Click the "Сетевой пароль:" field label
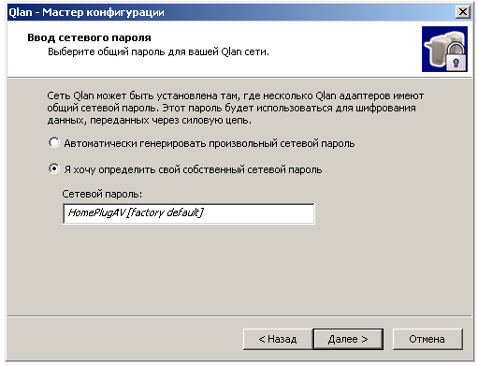 pyautogui.click(x=102, y=194)
